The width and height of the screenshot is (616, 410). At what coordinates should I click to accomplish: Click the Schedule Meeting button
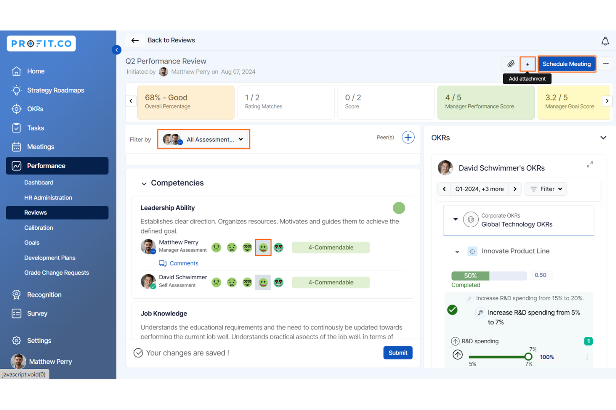[567, 64]
